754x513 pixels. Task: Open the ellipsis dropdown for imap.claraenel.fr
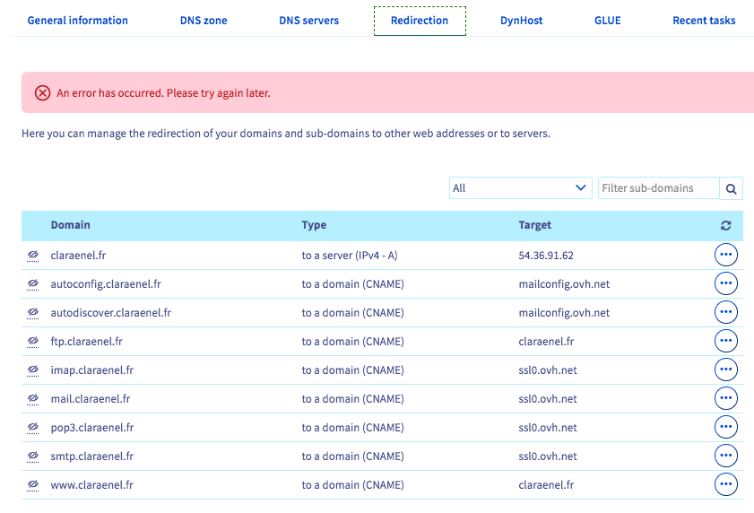tap(725, 370)
